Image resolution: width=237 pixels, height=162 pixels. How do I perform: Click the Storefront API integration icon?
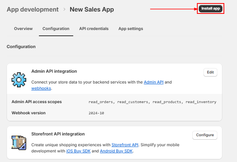tap(18, 142)
